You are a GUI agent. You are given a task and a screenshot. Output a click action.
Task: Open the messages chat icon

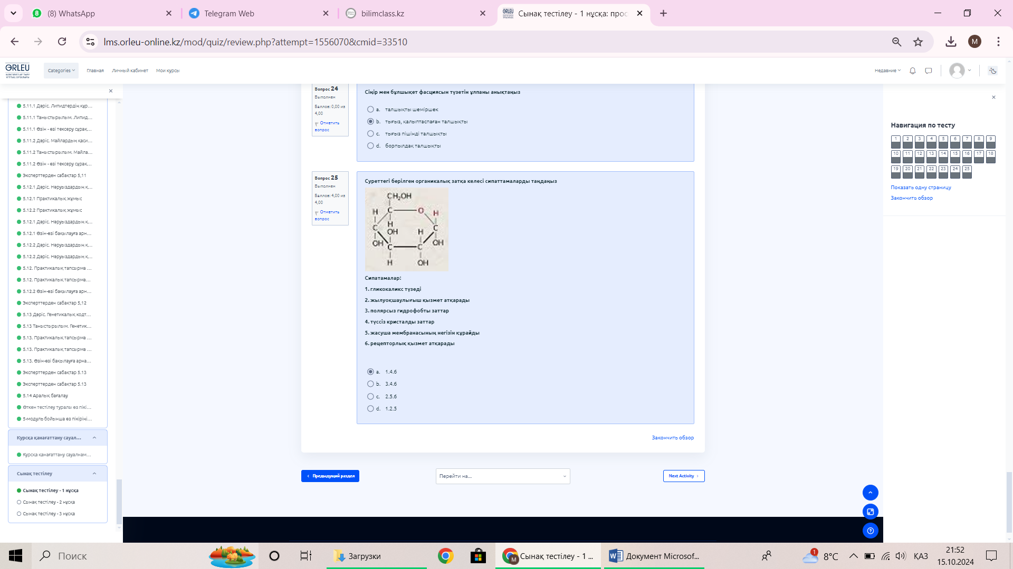pyautogui.click(x=929, y=71)
